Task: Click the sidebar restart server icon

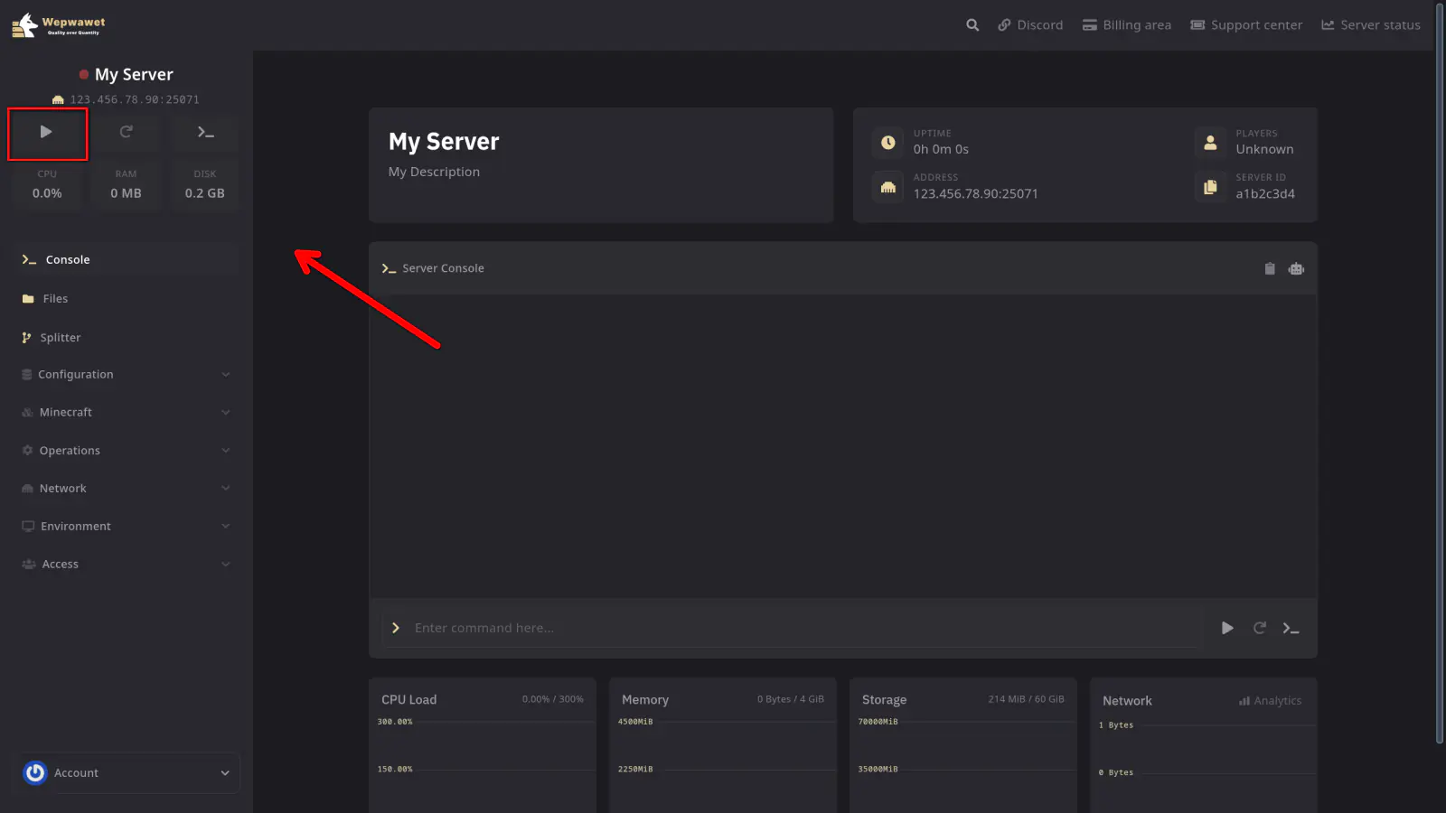Action: (x=127, y=133)
